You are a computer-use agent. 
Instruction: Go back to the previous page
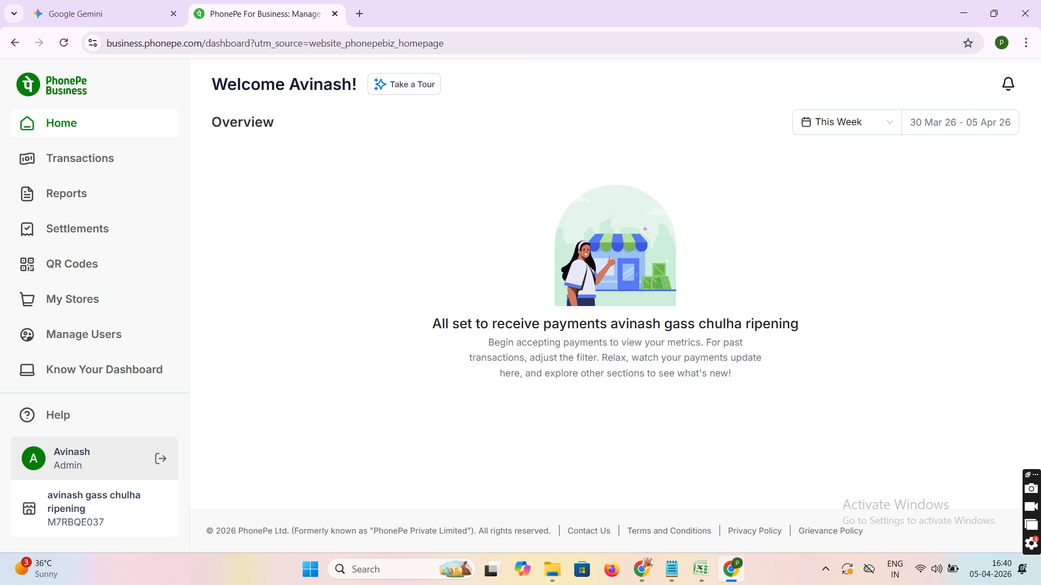[x=15, y=43]
